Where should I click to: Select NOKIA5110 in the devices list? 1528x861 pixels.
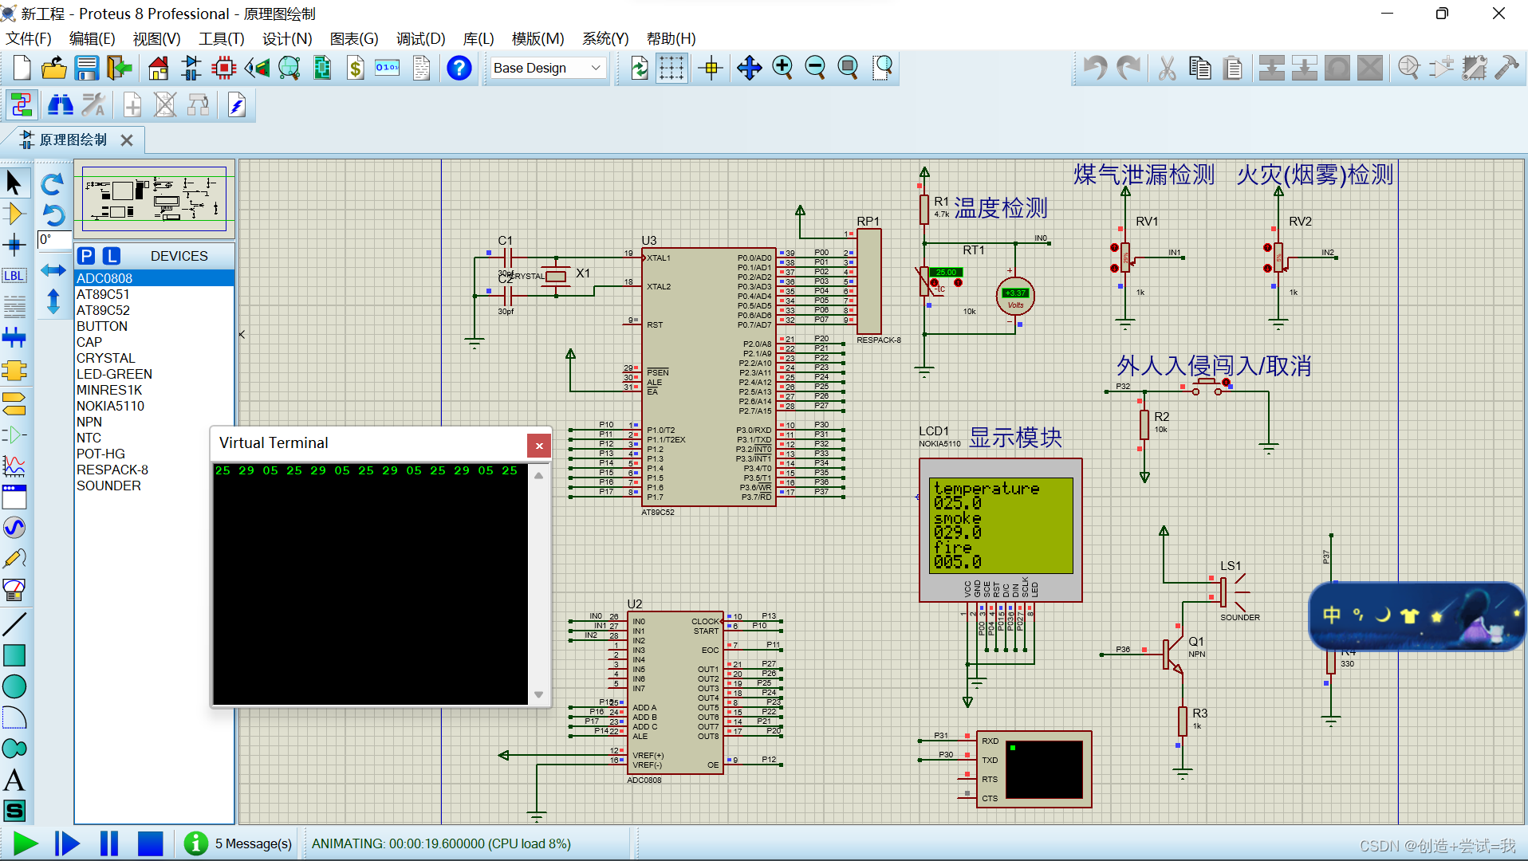click(155, 406)
